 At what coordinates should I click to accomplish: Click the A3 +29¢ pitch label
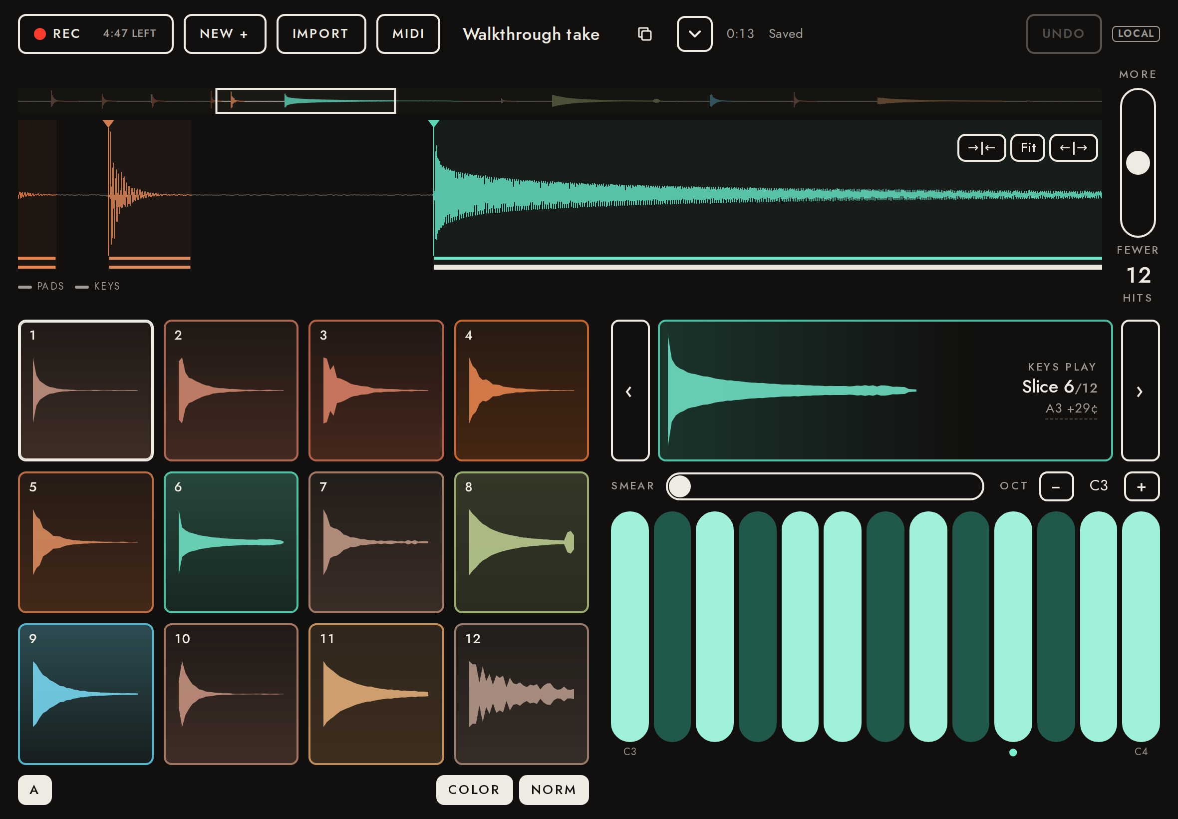(x=1072, y=409)
